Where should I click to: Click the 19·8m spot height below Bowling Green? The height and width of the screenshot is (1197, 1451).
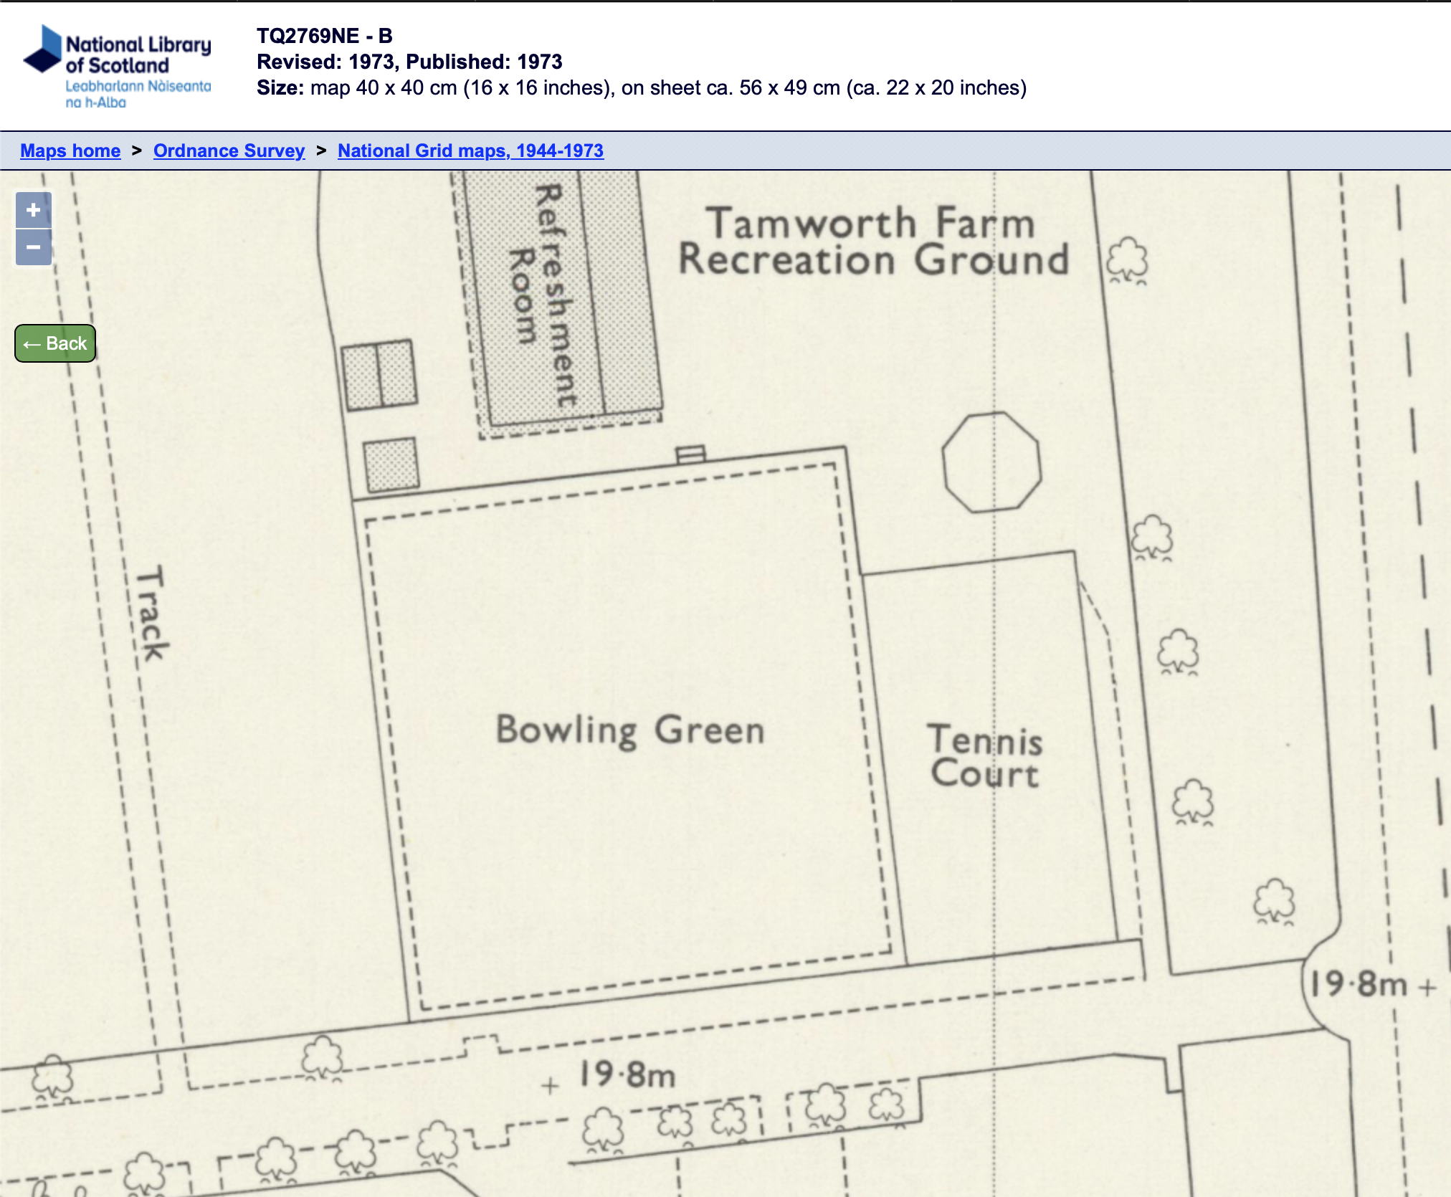coord(627,1074)
